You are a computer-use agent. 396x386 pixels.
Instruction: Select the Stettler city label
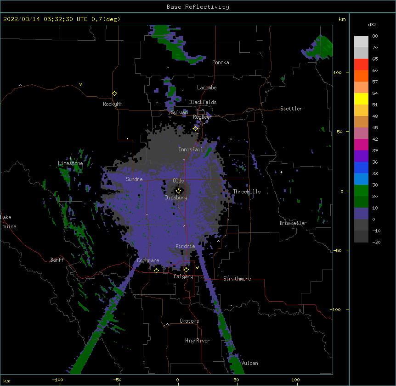tap(291, 109)
